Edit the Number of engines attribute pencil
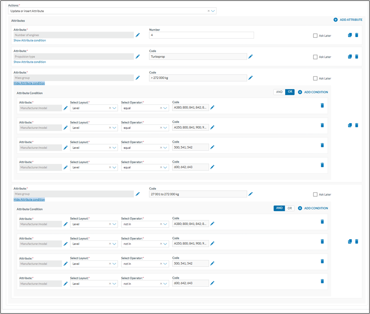This screenshot has height=314, width=370. pyautogui.click(x=138, y=35)
